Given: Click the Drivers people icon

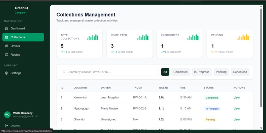Looking at the screenshot, I should (x=7, y=46).
